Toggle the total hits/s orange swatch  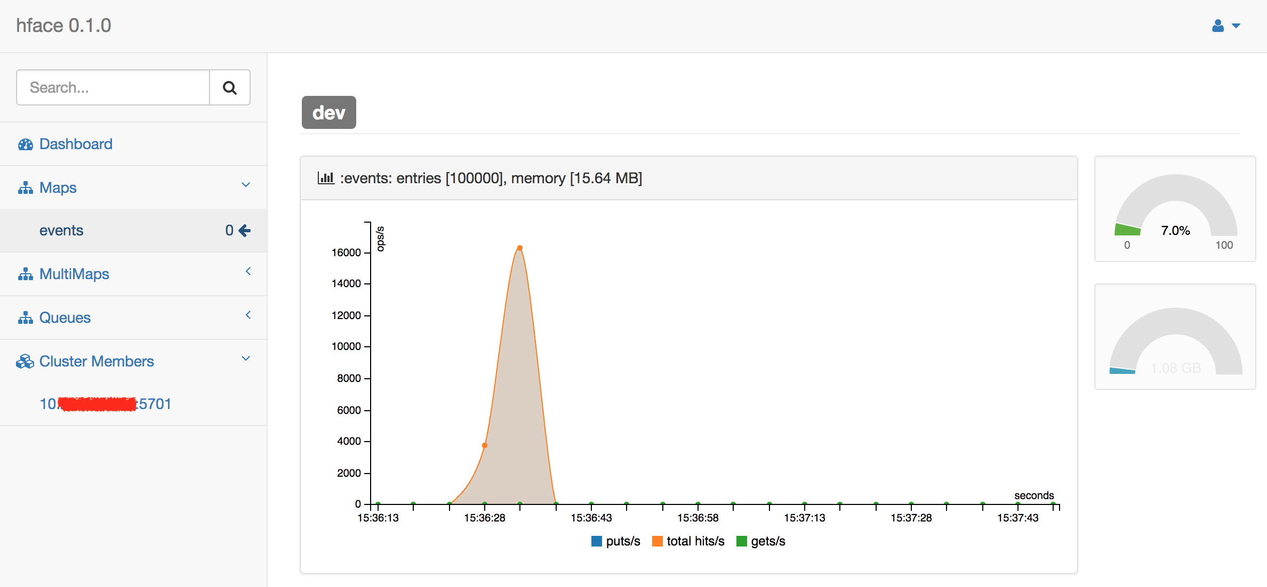coord(657,541)
